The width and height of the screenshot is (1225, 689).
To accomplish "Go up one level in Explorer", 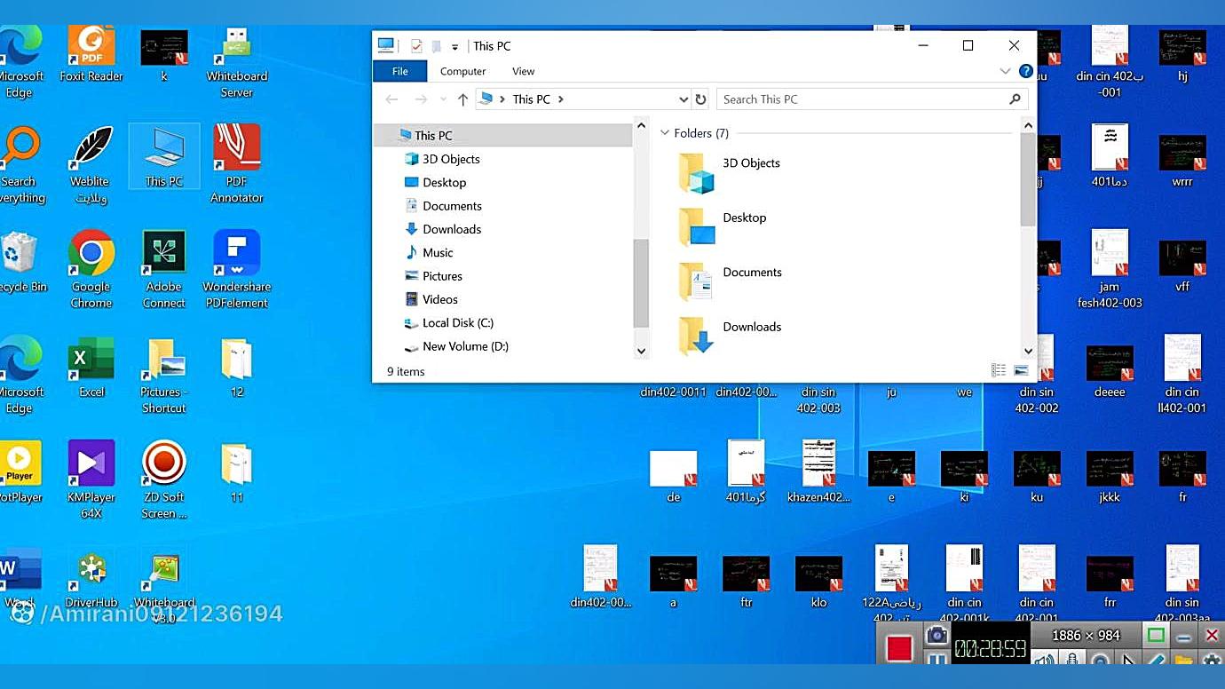I will pos(462,99).
